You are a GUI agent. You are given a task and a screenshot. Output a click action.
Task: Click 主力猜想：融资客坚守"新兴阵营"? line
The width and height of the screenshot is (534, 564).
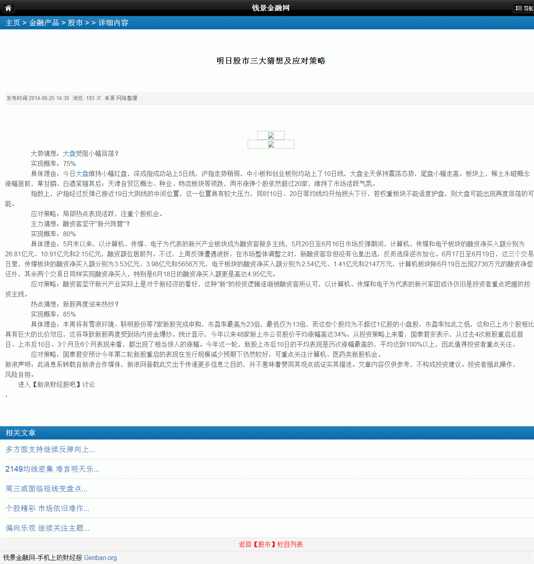point(80,224)
